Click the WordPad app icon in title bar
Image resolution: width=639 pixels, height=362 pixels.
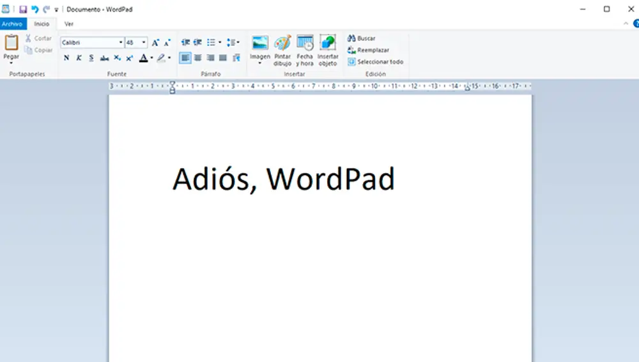(5, 9)
